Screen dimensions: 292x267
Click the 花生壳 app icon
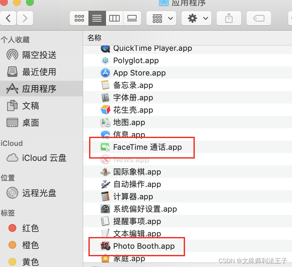click(x=105, y=110)
